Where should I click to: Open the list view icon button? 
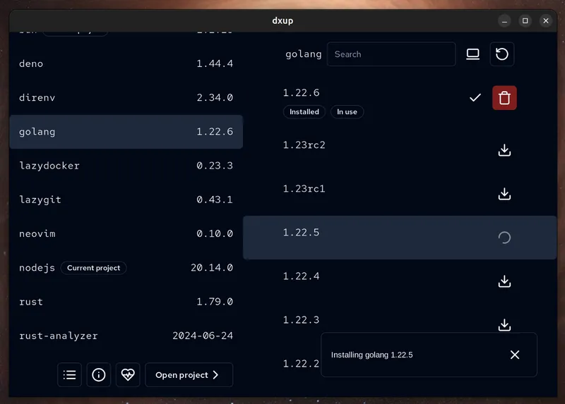point(69,375)
